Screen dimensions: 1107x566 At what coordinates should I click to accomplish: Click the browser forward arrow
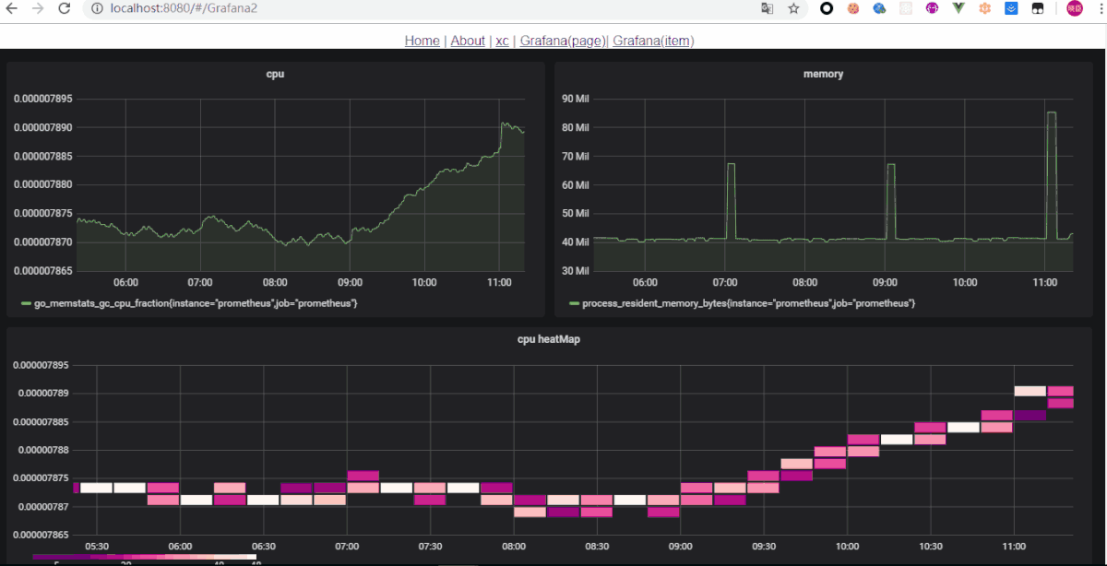[x=38, y=8]
